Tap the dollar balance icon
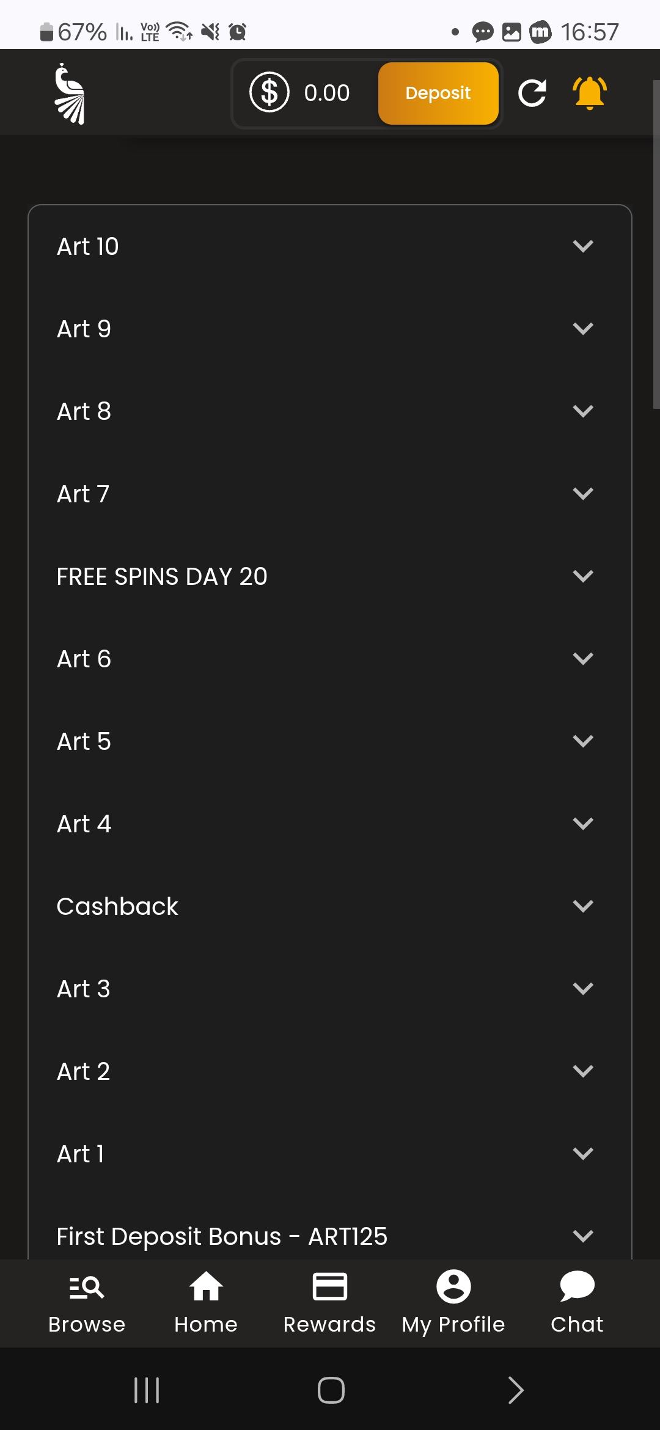 coord(269,92)
